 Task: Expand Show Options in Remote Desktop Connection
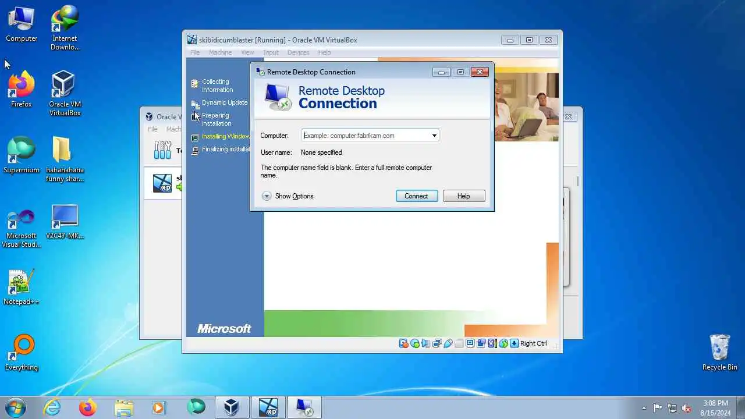(288, 196)
